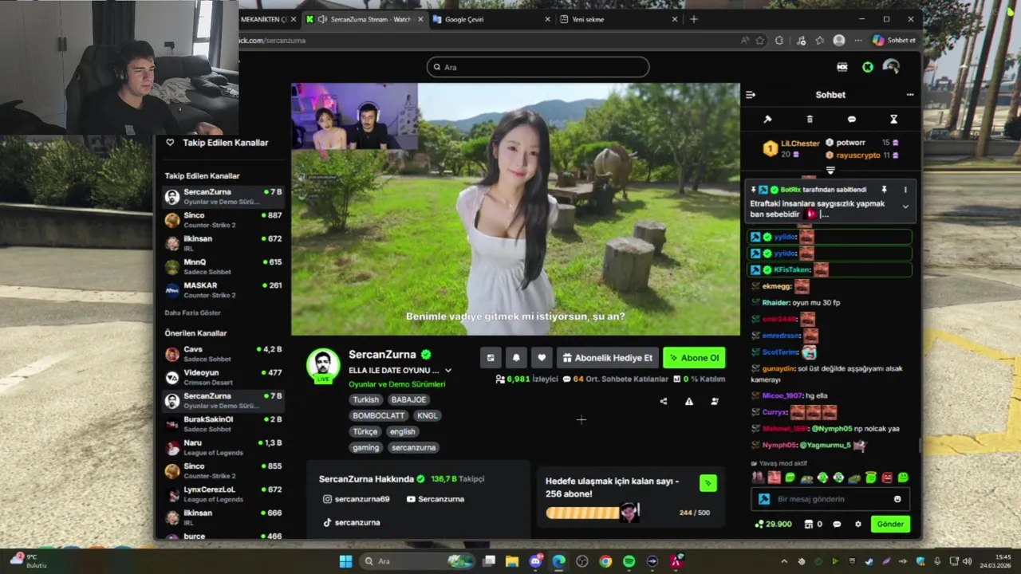Click the SercanZurna live avatar
The width and height of the screenshot is (1021, 574).
[323, 366]
